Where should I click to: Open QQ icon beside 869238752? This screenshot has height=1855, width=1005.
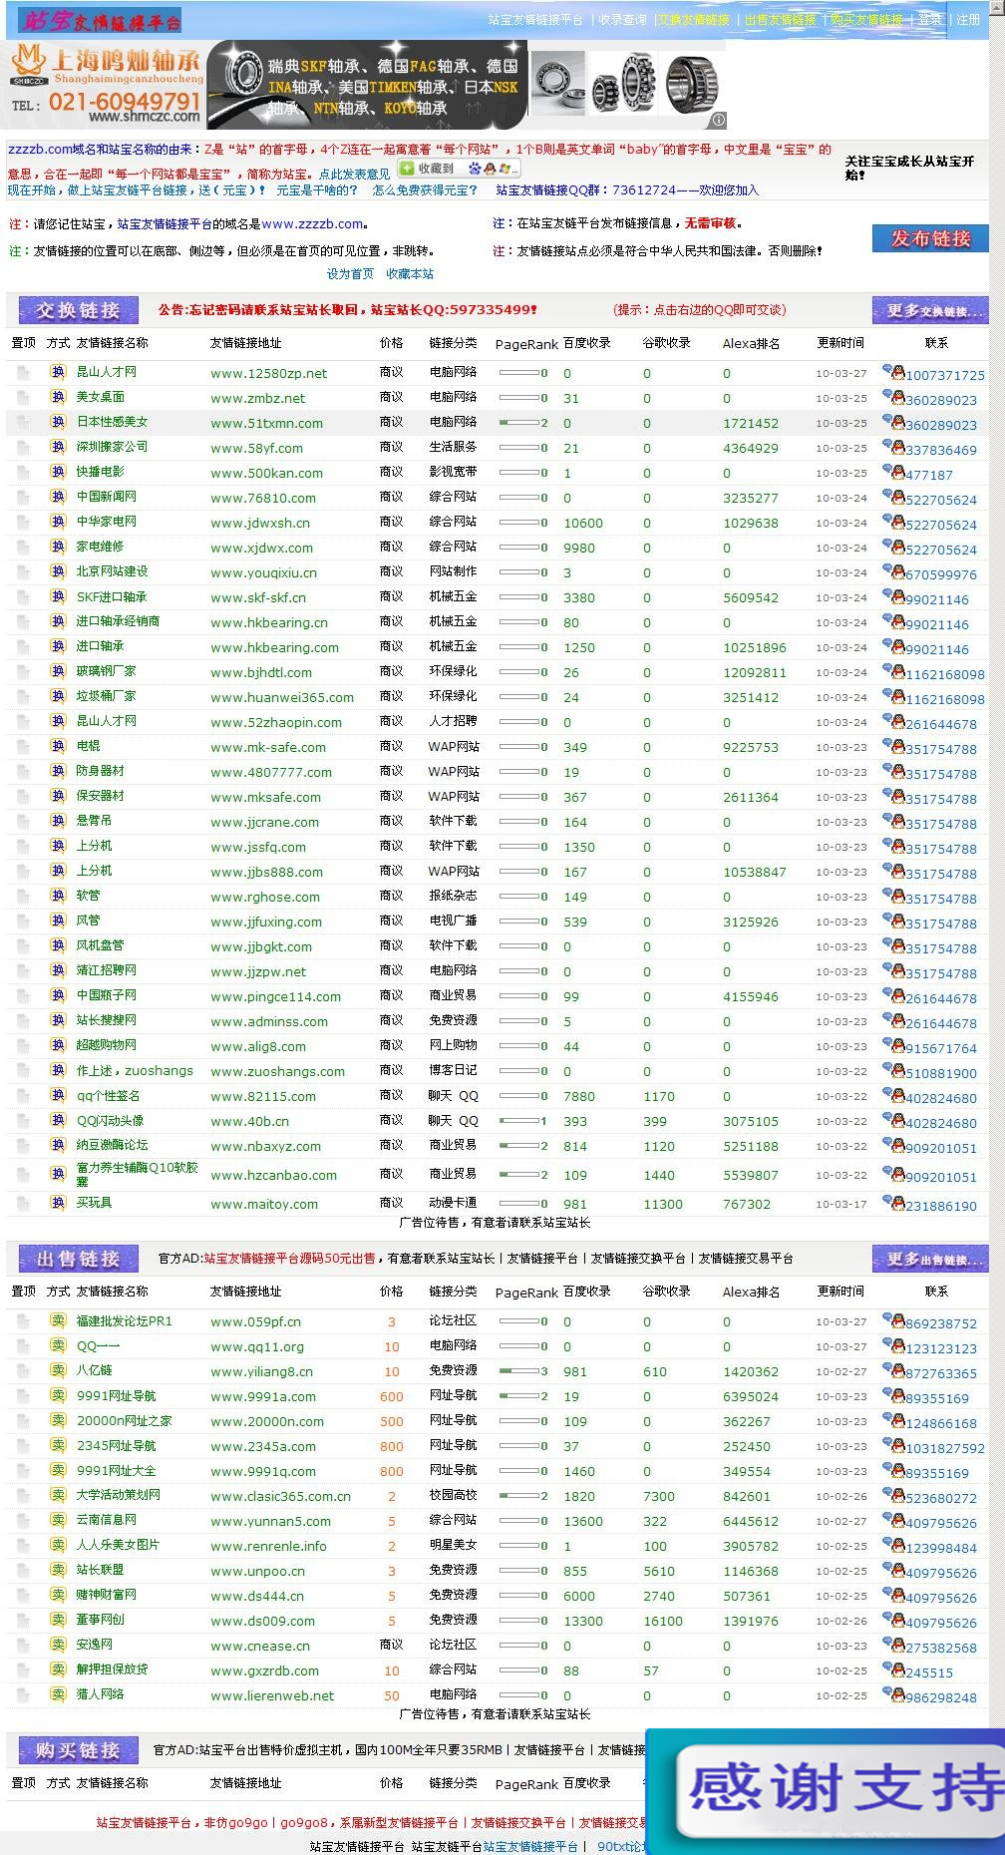coord(893,1320)
